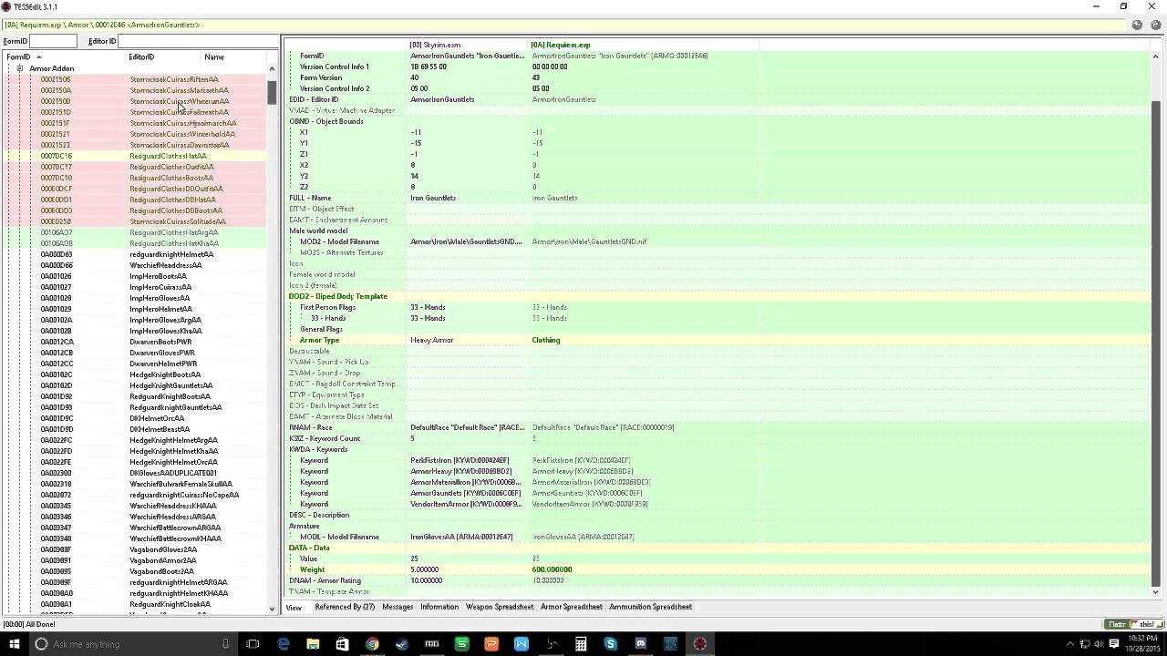
Task: Click the TES5Edit icon in the taskbar
Action: (700, 644)
